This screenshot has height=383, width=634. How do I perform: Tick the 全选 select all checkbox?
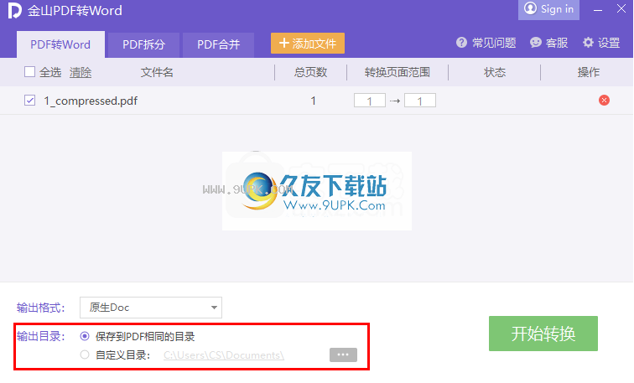[x=29, y=72]
